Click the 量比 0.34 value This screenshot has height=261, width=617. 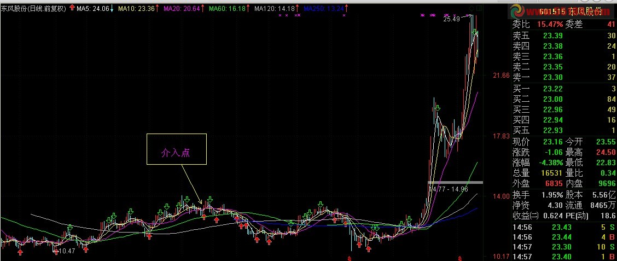click(x=608, y=173)
